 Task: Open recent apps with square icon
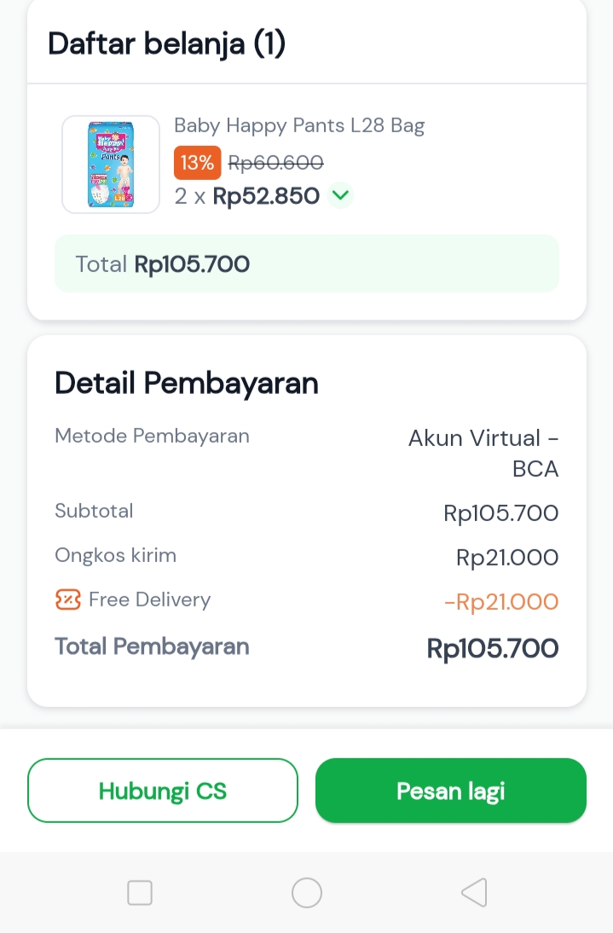point(140,893)
